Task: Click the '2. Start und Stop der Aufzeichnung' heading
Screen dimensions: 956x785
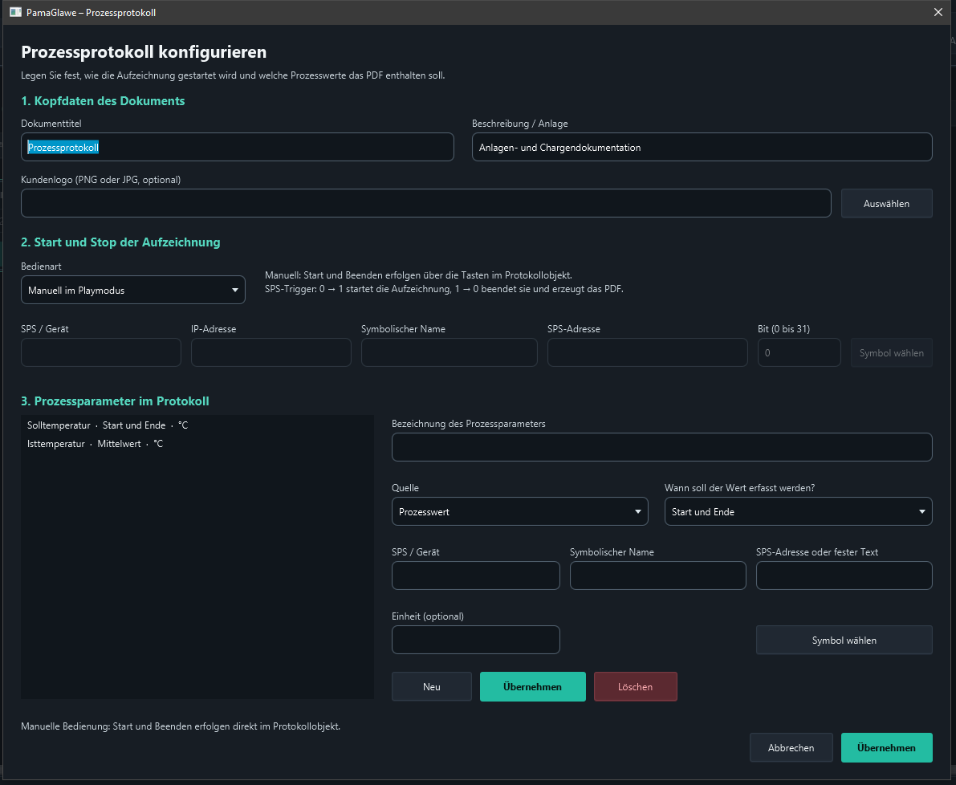Action: tap(120, 242)
